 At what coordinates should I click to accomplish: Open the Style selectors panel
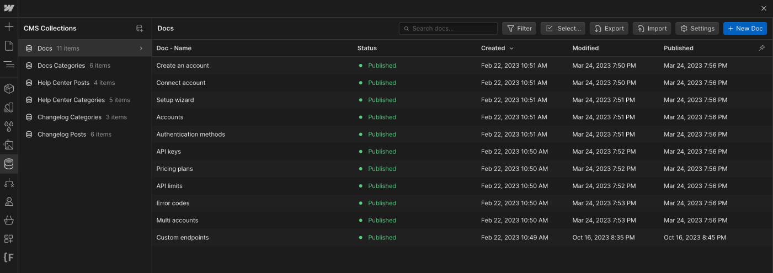(9, 107)
